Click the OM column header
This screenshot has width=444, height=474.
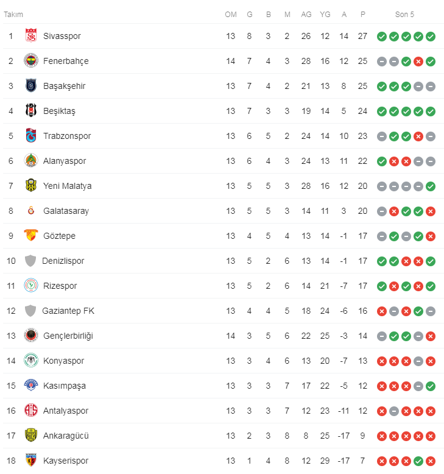click(230, 15)
